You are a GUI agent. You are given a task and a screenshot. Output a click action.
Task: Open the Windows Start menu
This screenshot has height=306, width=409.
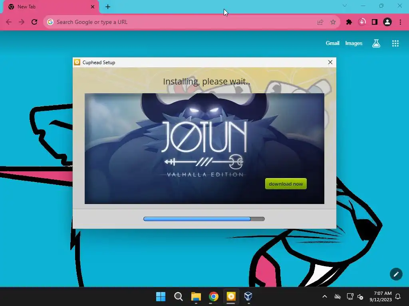[161, 296]
